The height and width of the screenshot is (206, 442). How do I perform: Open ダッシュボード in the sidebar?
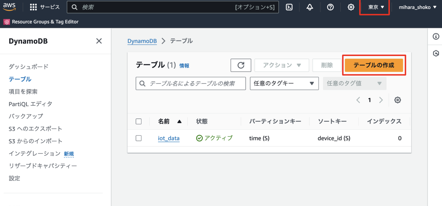click(x=28, y=67)
